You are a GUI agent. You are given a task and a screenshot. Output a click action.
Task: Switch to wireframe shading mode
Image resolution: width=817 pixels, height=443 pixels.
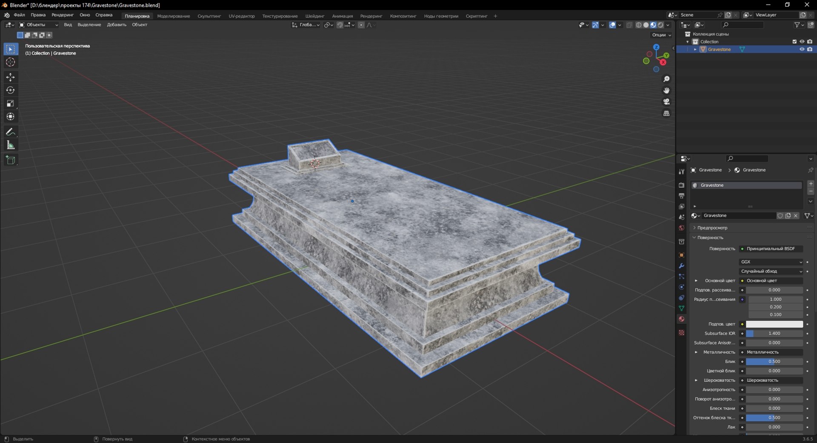click(x=639, y=25)
